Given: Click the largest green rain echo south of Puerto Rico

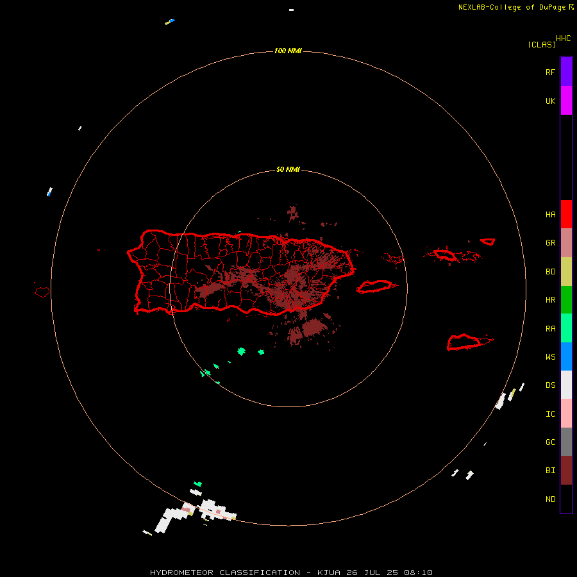Looking at the screenshot, I should pyautogui.click(x=242, y=351).
